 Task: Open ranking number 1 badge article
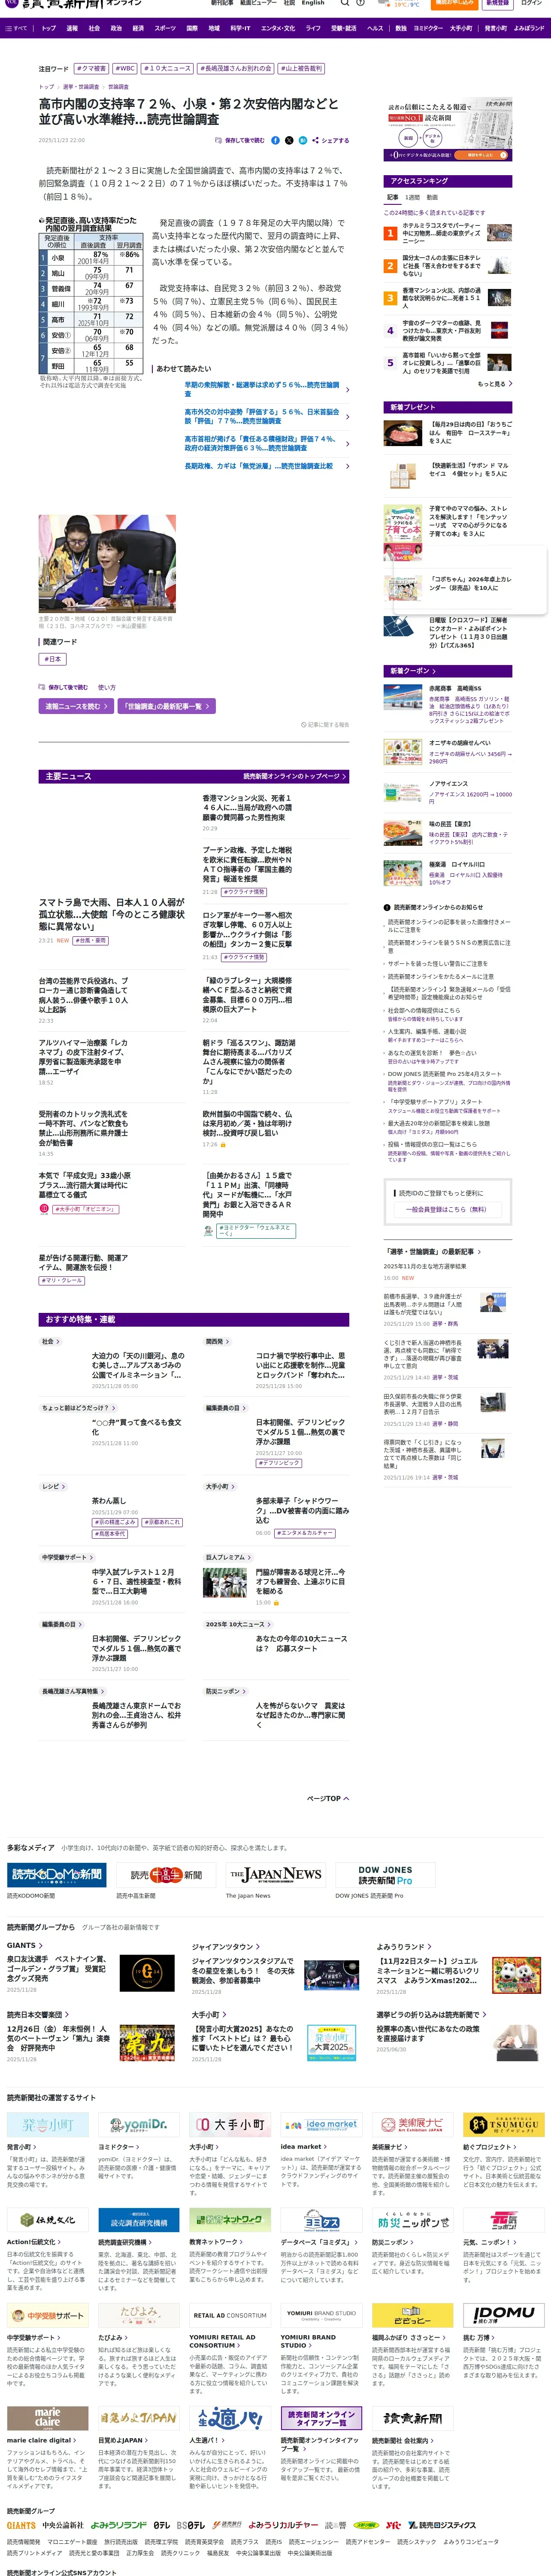[x=390, y=234]
